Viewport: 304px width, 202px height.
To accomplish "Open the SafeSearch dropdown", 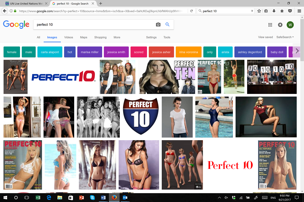I will coord(285,37).
